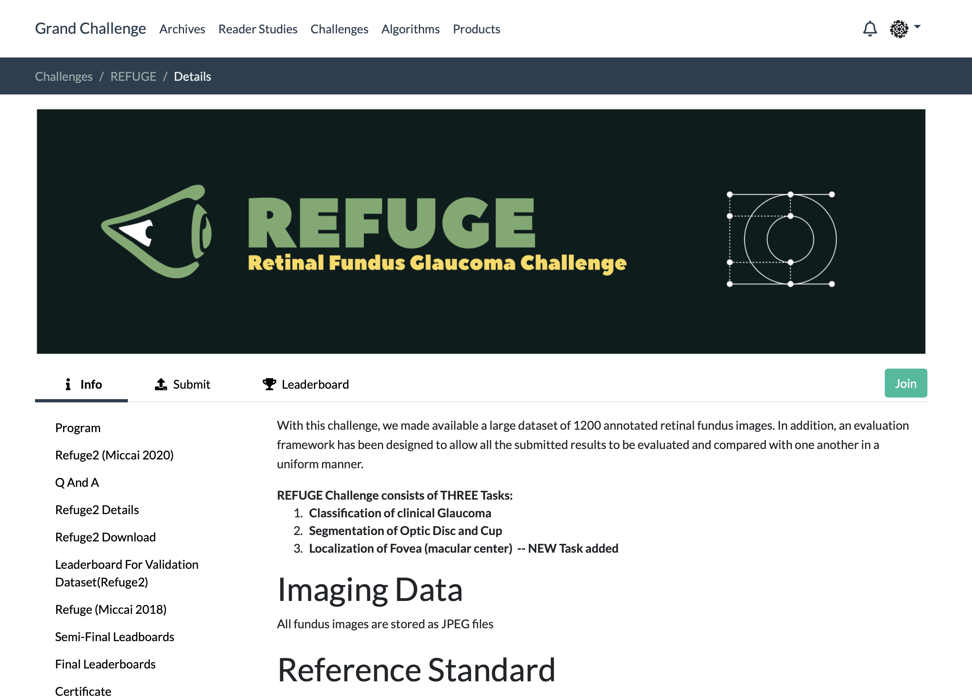Open Final Leaderboards sidebar link

pos(105,664)
